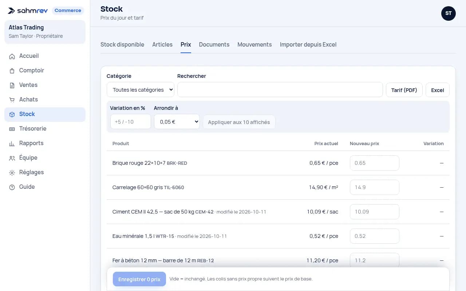This screenshot has width=466, height=291.
Task: Edit new price for Brique rouge
Action: tap(375, 163)
